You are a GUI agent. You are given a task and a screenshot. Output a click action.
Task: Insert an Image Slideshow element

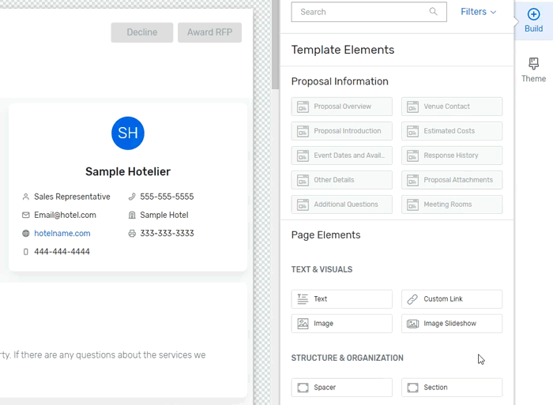(x=451, y=324)
